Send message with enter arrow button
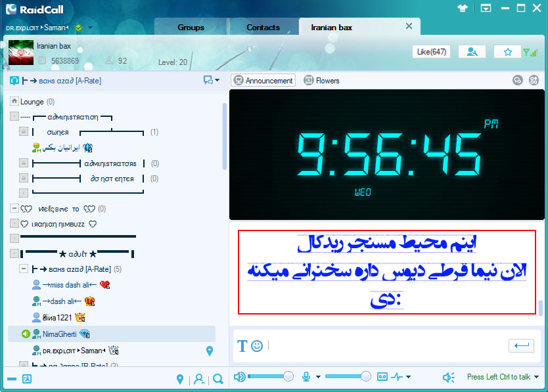The width and height of the screenshot is (548, 392). (x=522, y=345)
